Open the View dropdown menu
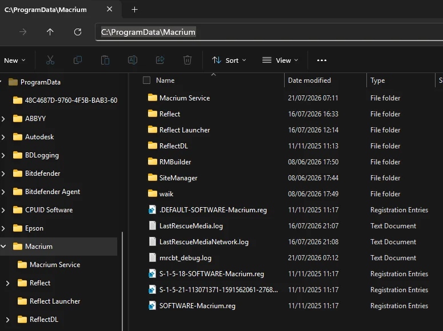 (x=280, y=60)
